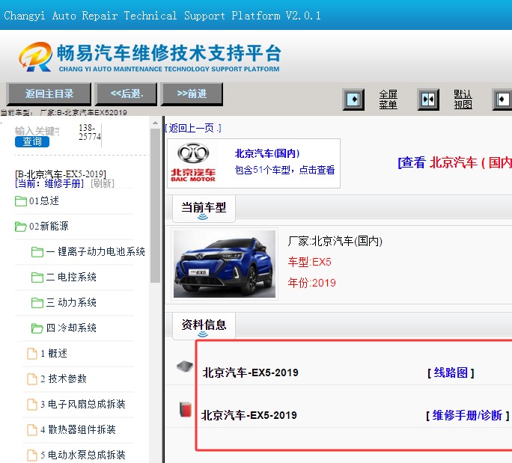Click the rightmost panel arrow icon
512x463 pixels.
(x=502, y=99)
